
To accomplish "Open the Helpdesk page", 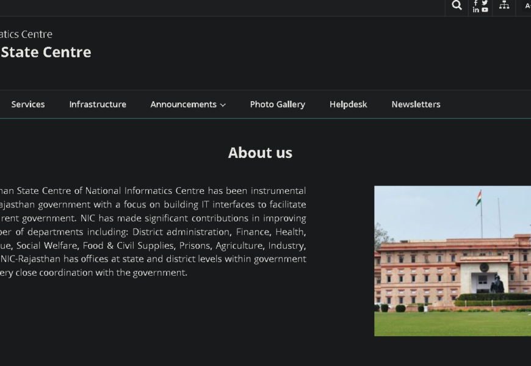I will 348,104.
